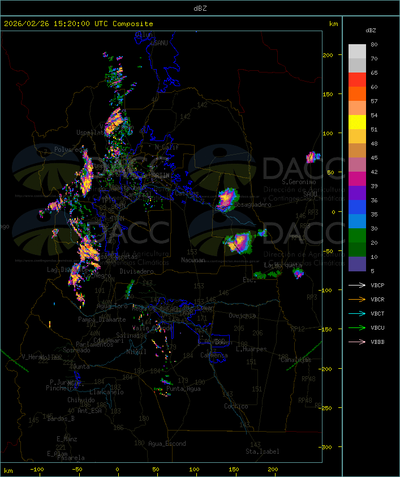Click the dBZ title at the top

point(200,8)
